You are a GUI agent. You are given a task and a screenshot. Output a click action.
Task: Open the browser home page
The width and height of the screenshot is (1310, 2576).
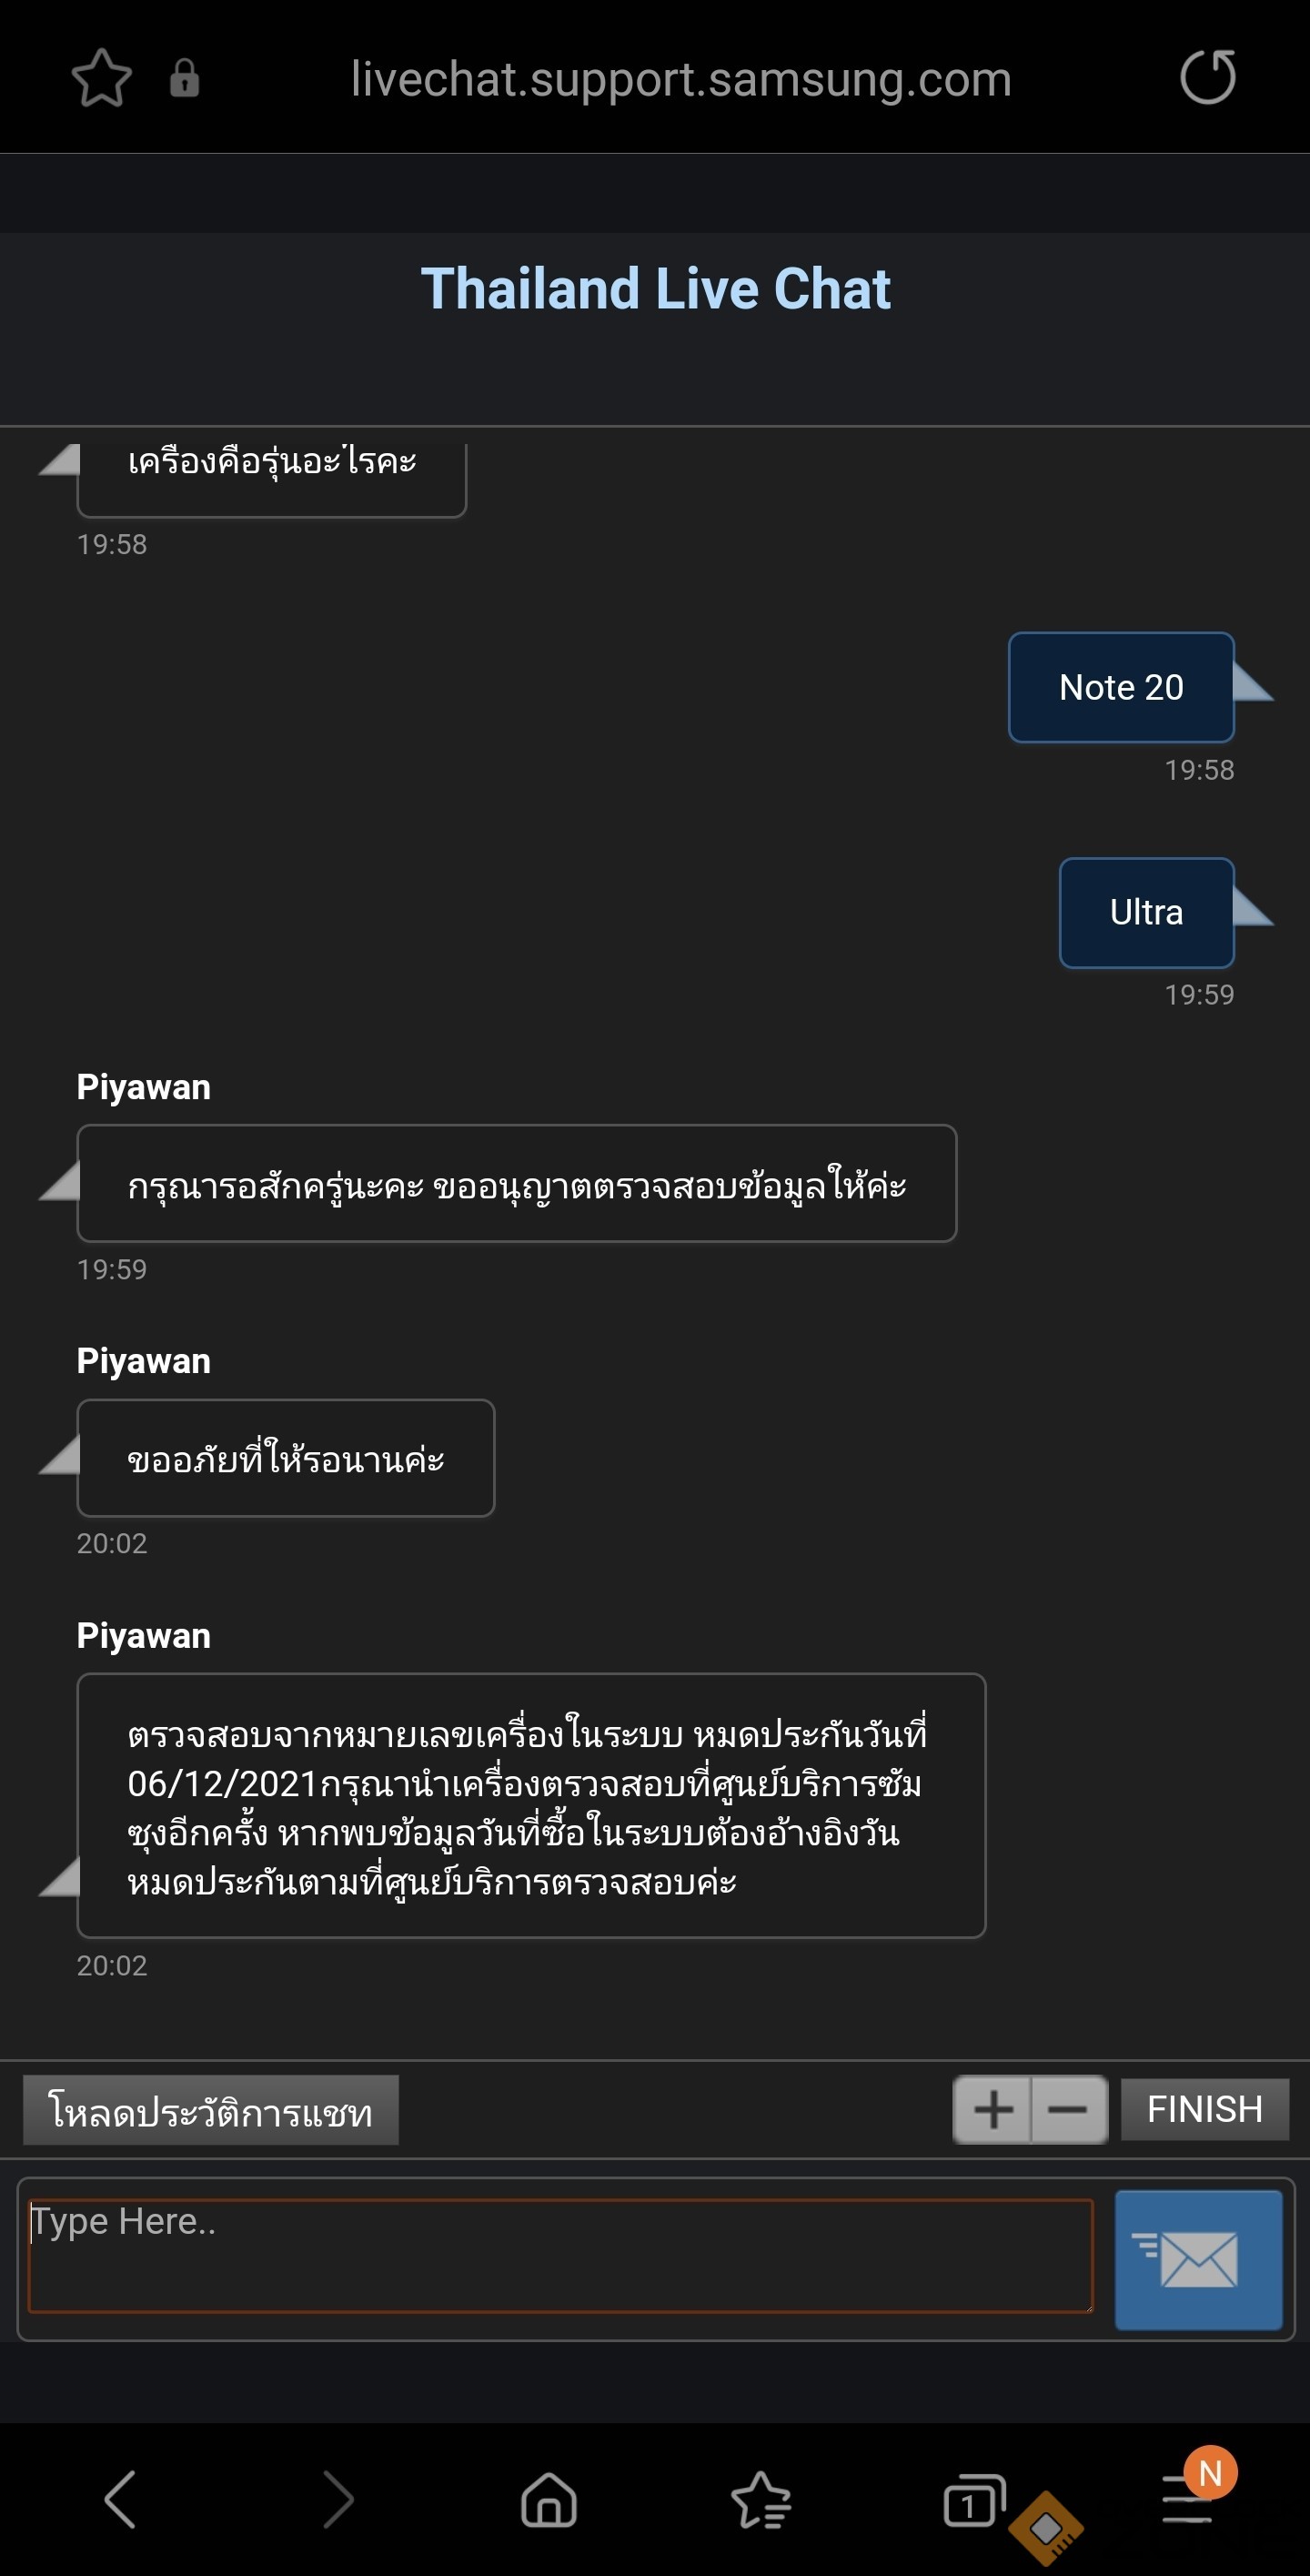[x=549, y=2500]
